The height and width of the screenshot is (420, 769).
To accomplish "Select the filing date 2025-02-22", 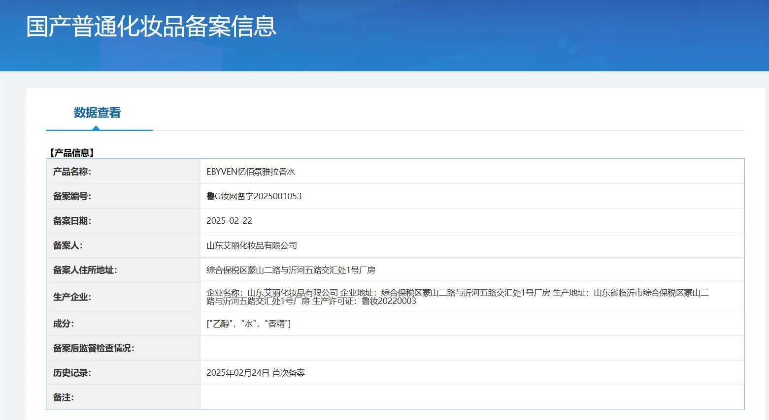I will (x=229, y=221).
